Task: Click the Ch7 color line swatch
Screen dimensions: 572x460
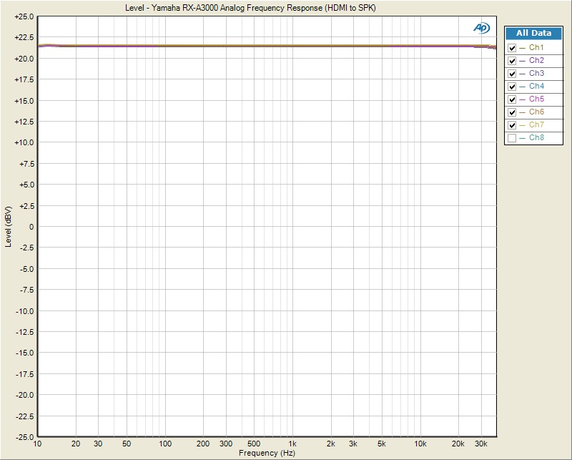Action: click(522, 125)
